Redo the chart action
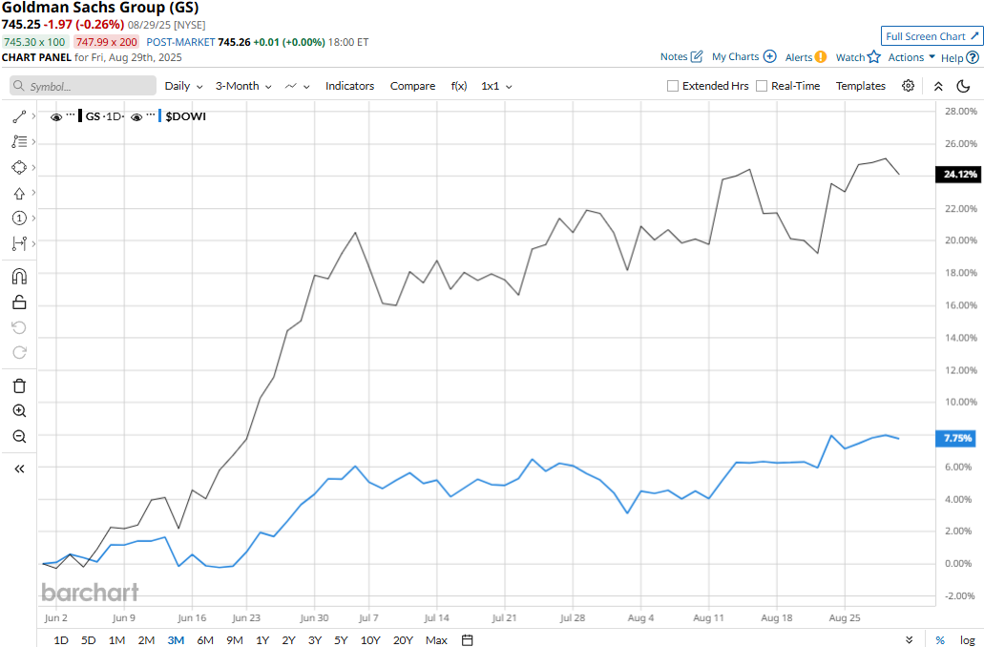The image size is (984, 647). click(19, 353)
